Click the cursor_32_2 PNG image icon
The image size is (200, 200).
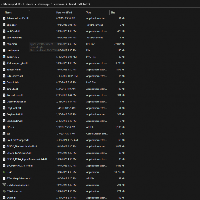(4, 57)
